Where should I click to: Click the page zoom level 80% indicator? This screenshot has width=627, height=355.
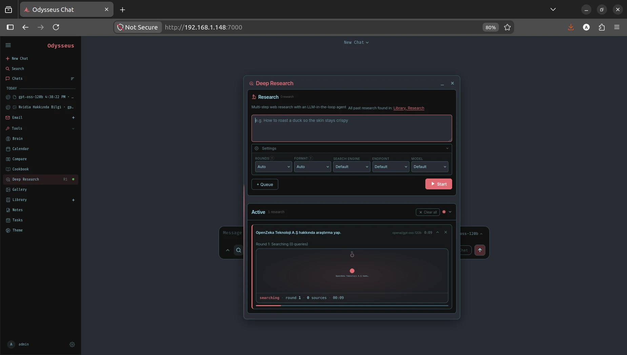pyautogui.click(x=491, y=27)
